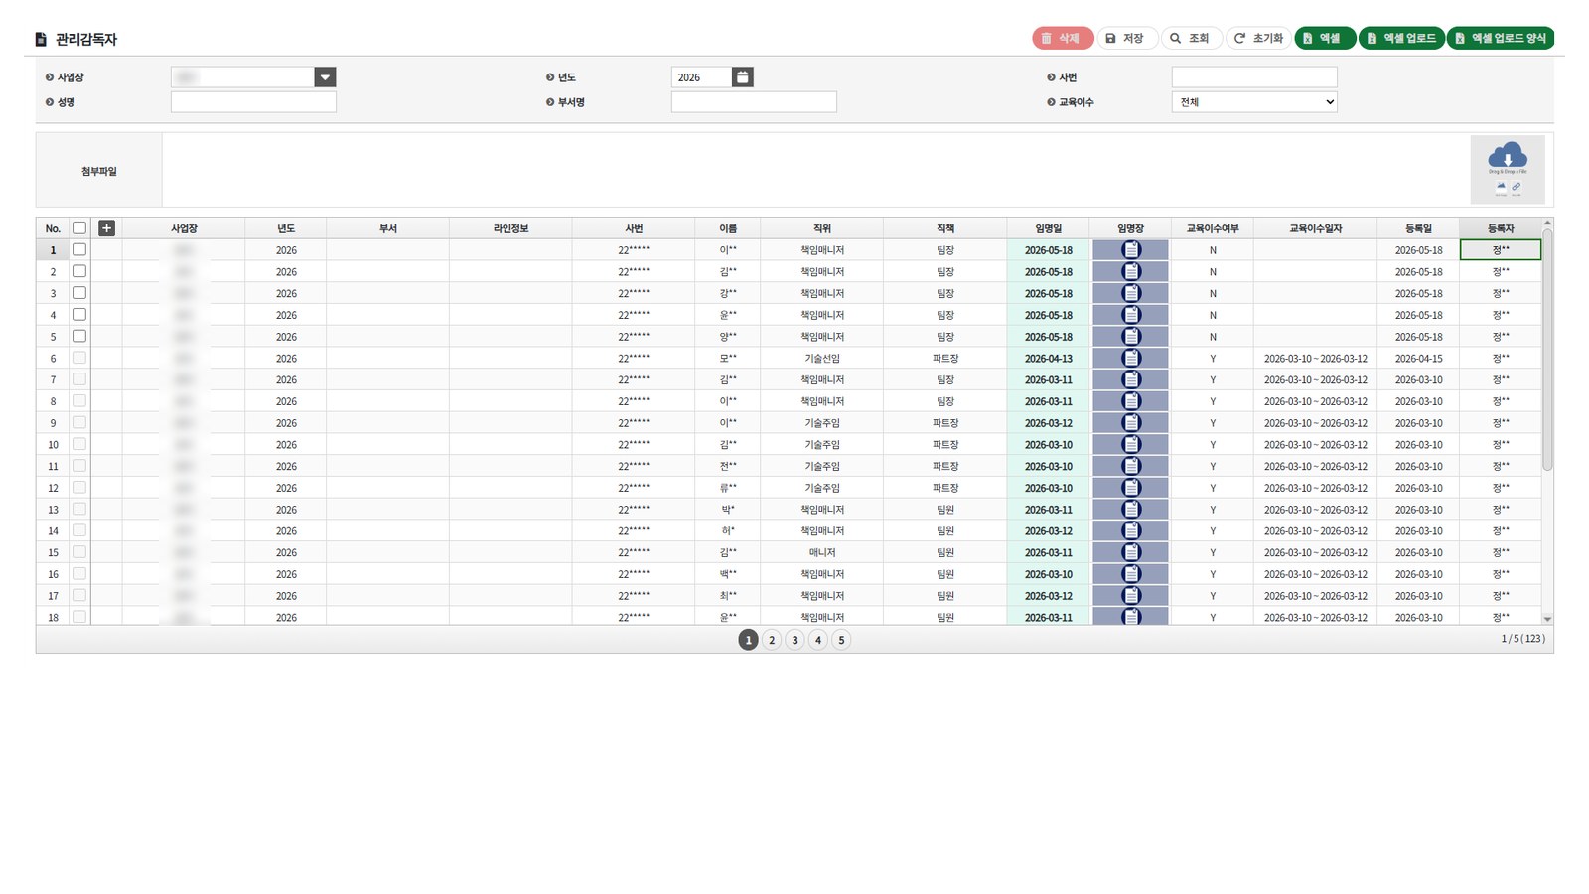1589x894 pixels.
Task: Click the grid scrollbar's down arrow
Action: coord(1547,619)
